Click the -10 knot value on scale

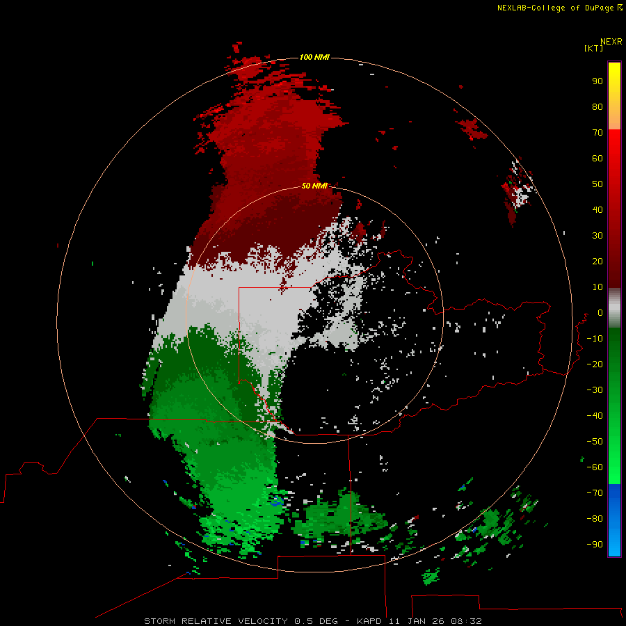(x=595, y=339)
